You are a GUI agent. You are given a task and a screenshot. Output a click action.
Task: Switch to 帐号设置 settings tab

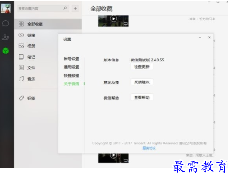72,59
